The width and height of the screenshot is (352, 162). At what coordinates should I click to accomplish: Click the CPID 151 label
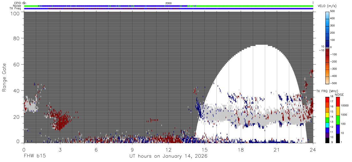(20, 3)
